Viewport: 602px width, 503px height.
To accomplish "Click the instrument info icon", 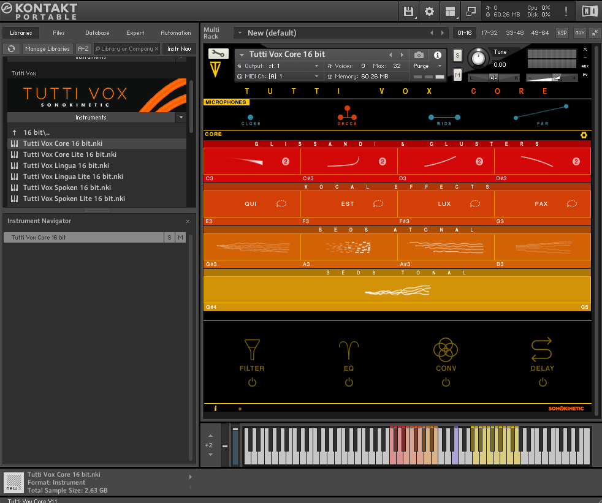I will coord(437,55).
